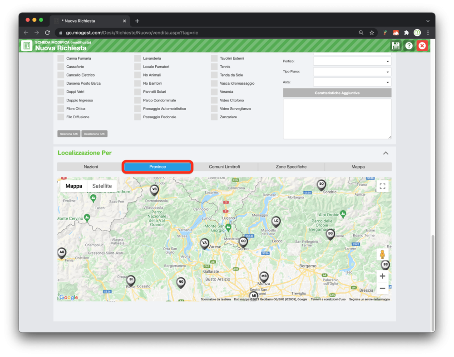Viewport: 454px width, 357px height.
Task: Select the CO province marker near Como
Action: tap(243, 242)
